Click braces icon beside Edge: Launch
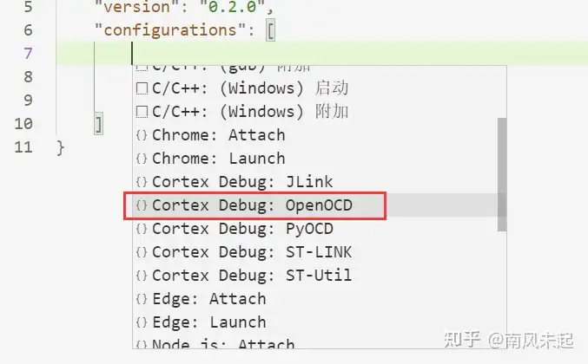 [x=142, y=322]
